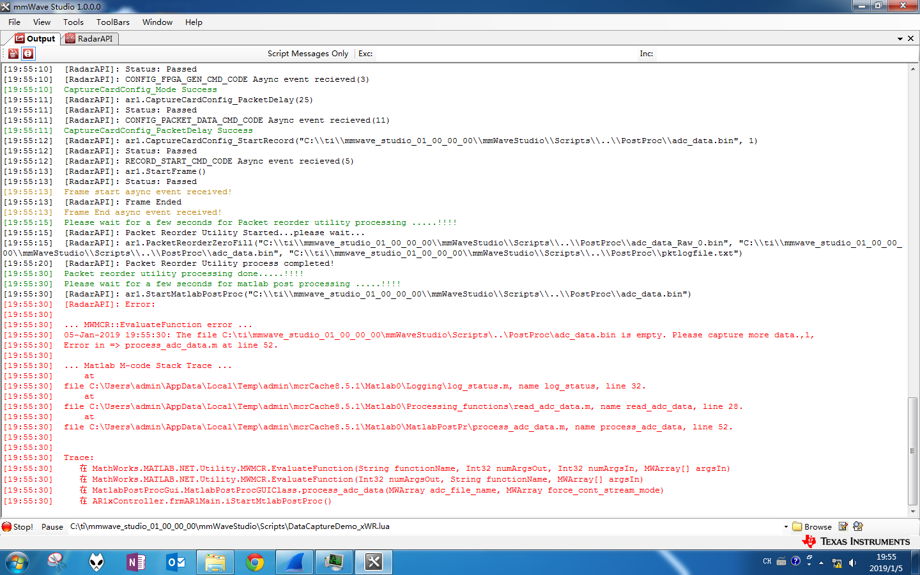The height and width of the screenshot is (575, 920).
Task: Clear the output log with the trash icon
Action: 13,54
